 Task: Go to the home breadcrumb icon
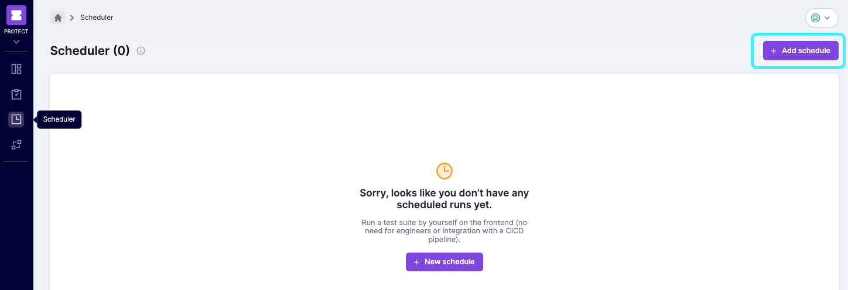coord(58,18)
